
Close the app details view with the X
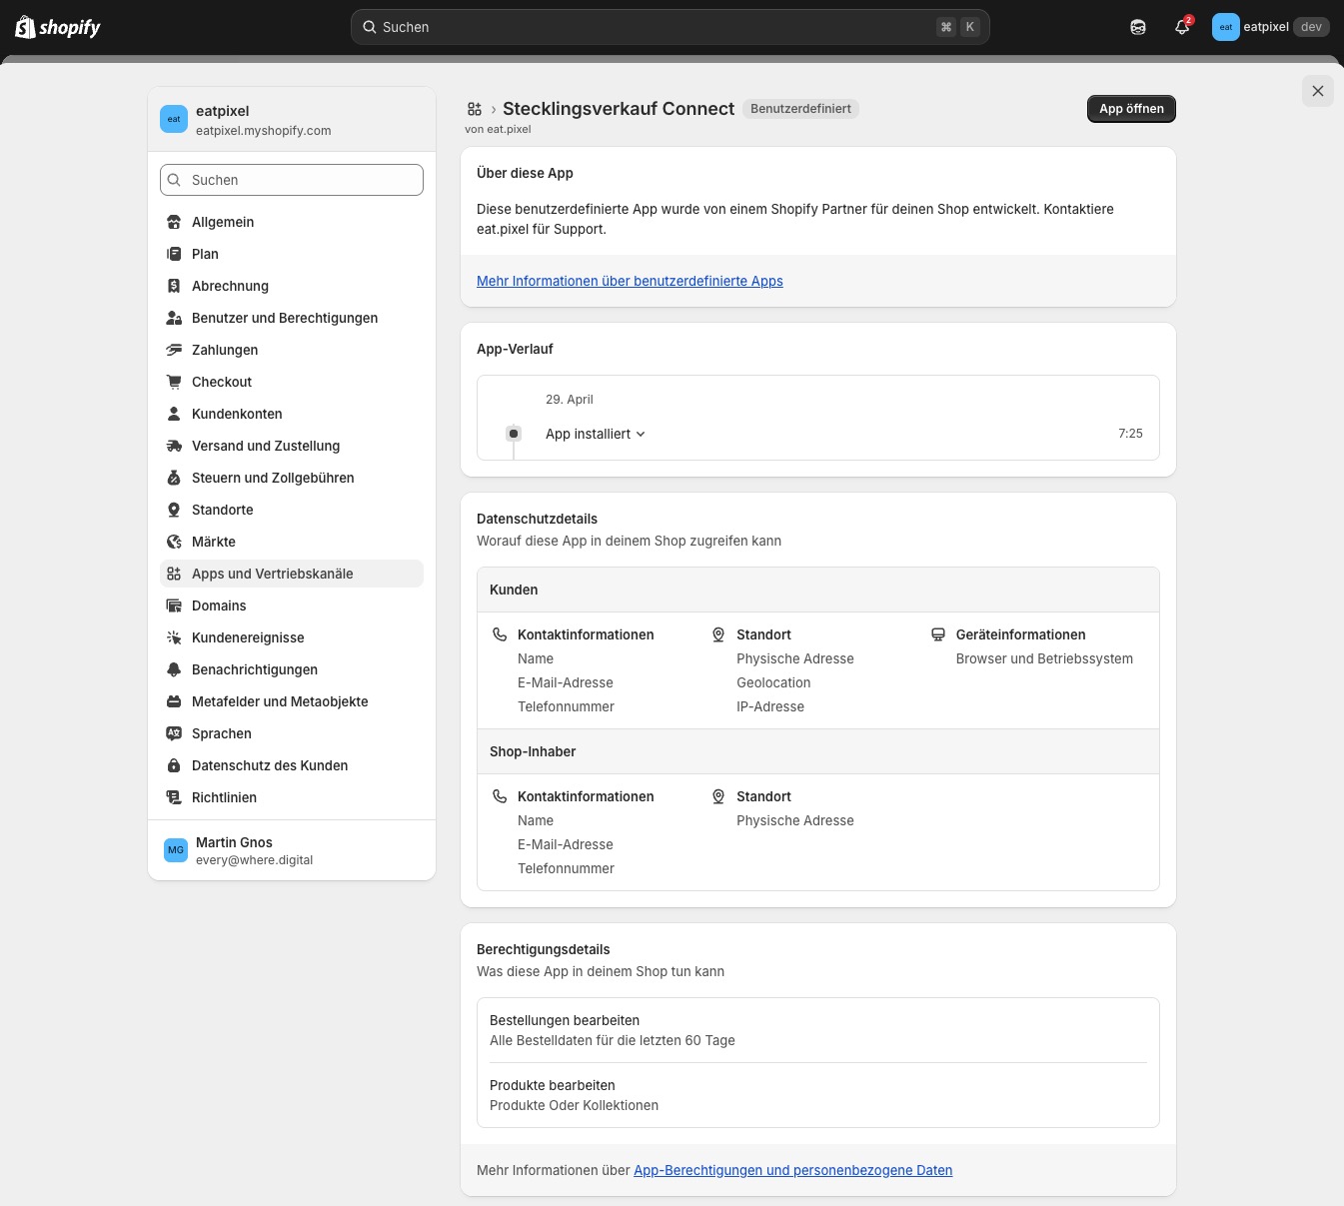(x=1317, y=91)
